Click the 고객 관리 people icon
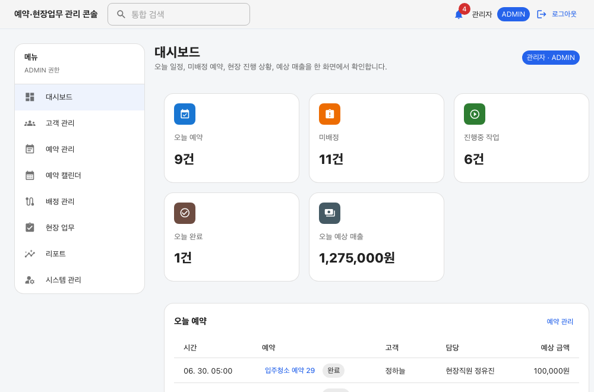 click(30, 123)
